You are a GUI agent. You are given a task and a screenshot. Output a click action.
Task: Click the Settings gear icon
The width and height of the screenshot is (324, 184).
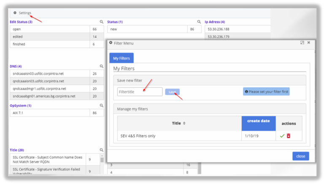[15, 13]
